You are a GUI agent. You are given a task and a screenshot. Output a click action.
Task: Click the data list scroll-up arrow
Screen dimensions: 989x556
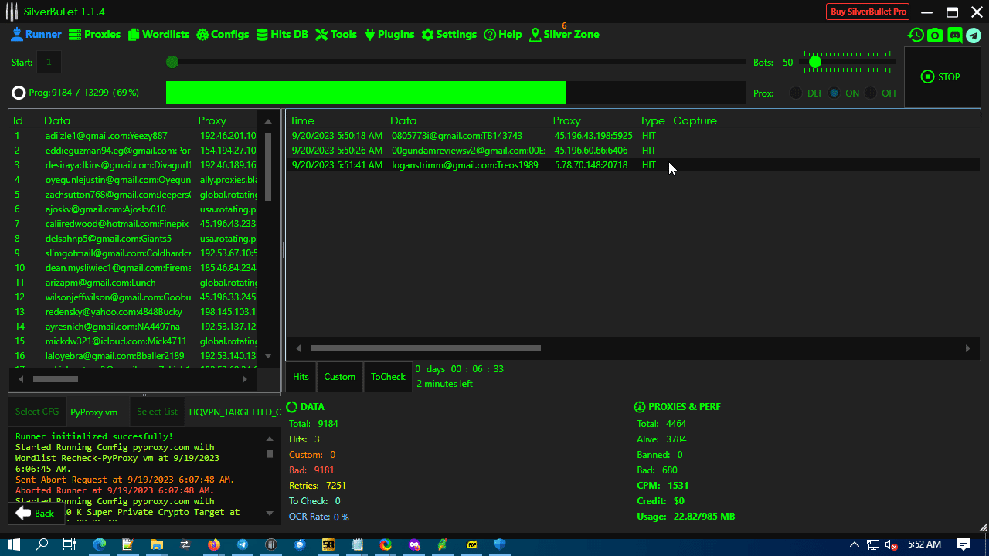(268, 121)
